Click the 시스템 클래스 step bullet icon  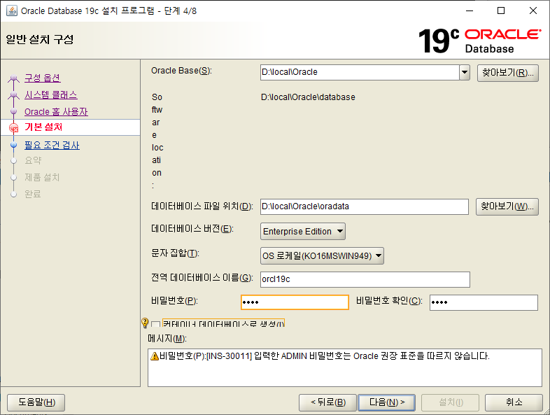[14, 94]
